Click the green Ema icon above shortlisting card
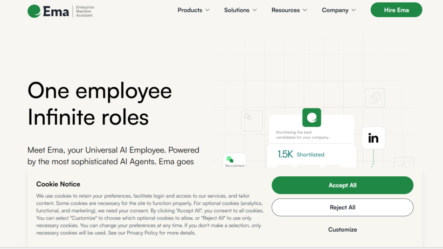Image resolution: width=443 pixels, height=249 pixels. [311, 118]
